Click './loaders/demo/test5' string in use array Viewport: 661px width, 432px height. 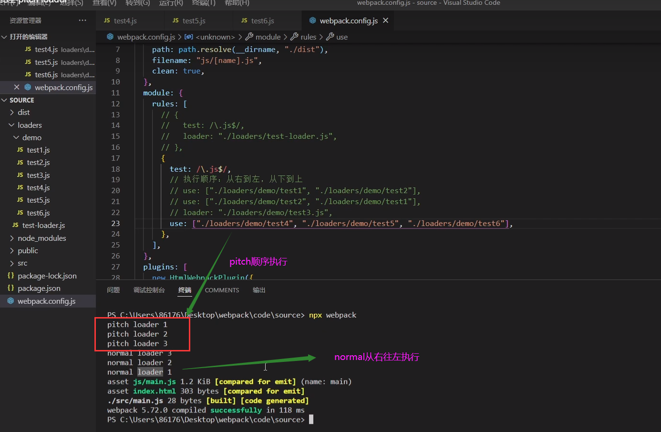pos(350,223)
